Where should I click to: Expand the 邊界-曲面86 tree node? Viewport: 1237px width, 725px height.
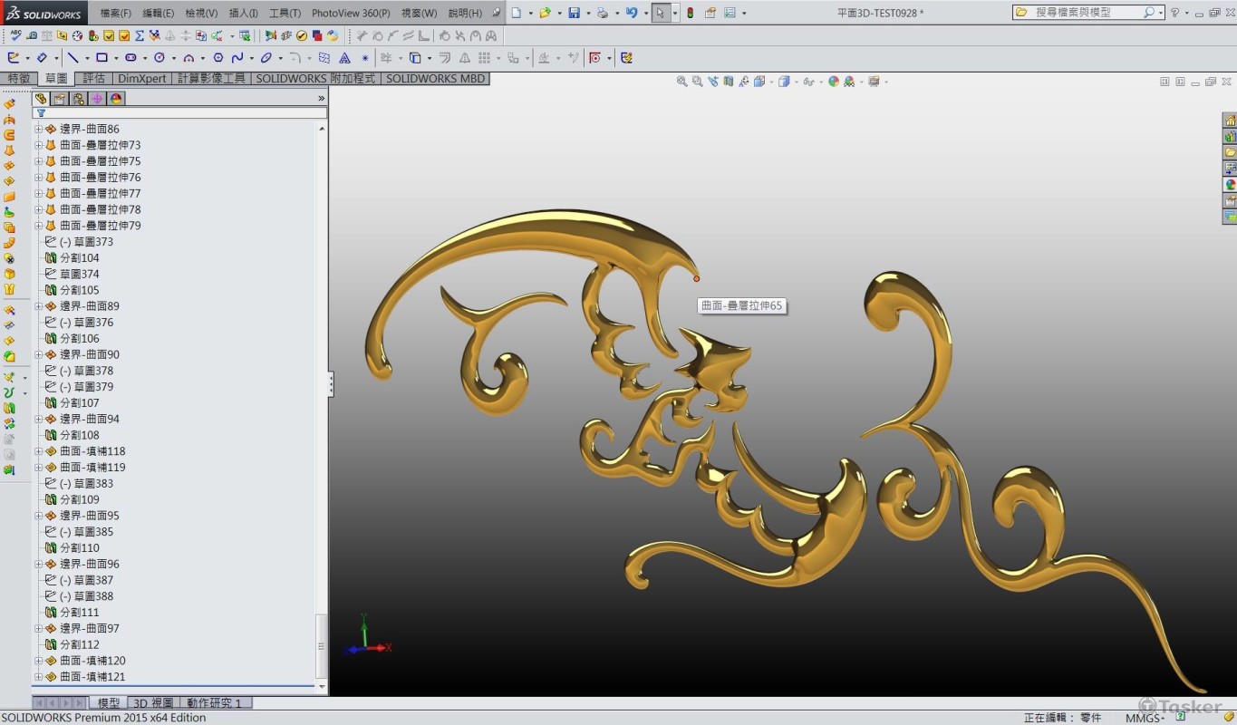coord(38,130)
